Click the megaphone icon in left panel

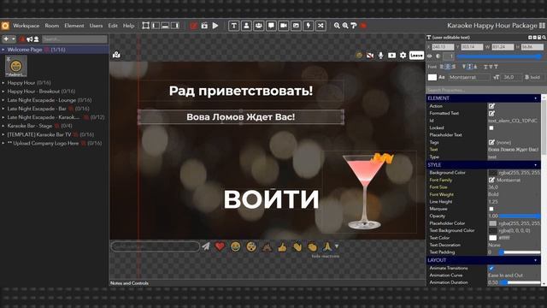tap(30, 39)
